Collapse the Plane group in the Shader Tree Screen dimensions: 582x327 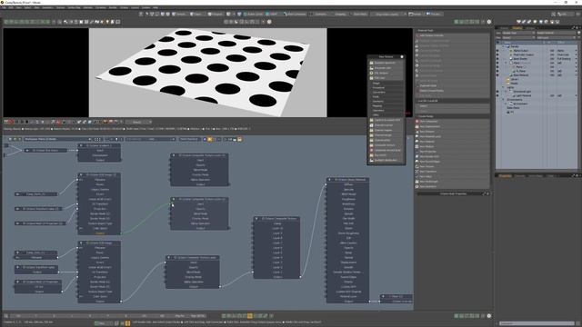(506, 63)
